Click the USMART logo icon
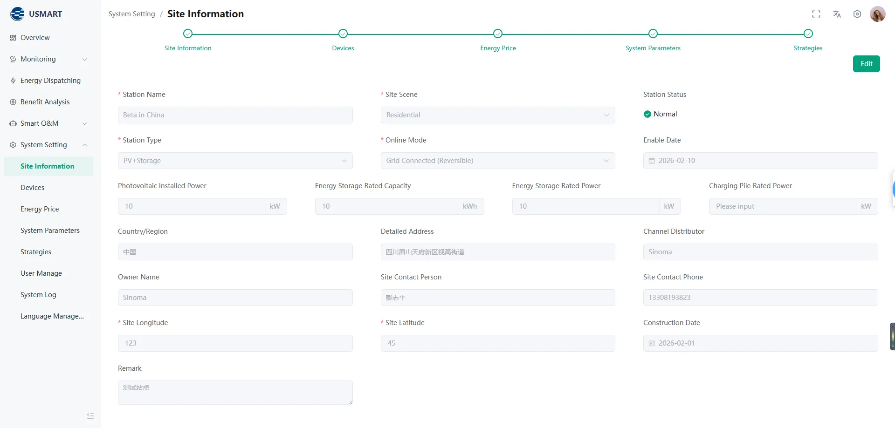Screen dimensions: 895x428 tap(17, 14)
